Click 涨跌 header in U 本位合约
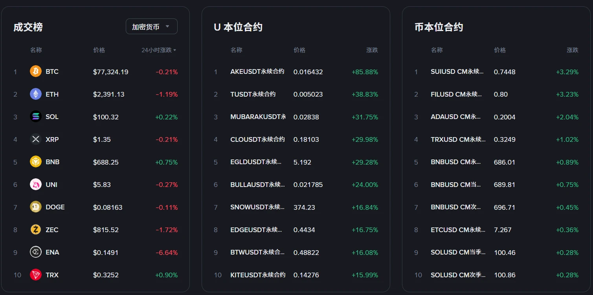Viewport: 593px width, 295px height. click(372, 50)
